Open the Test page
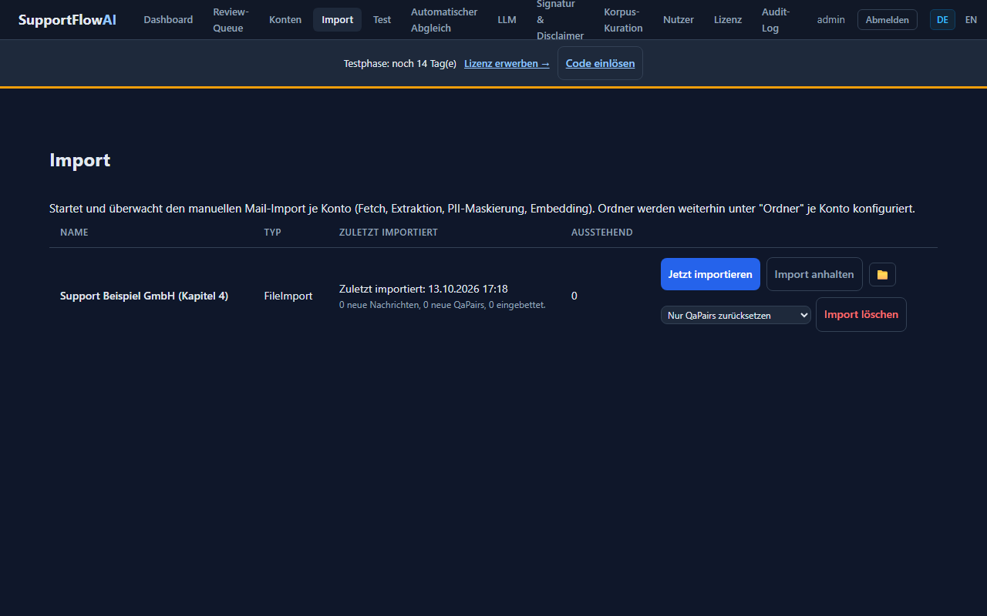Image resolution: width=987 pixels, height=616 pixels. pos(382,20)
